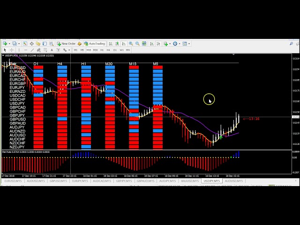Switch to the XAUUSD,M15 chart tab
This screenshot has width=300, height=225.
tap(189, 181)
